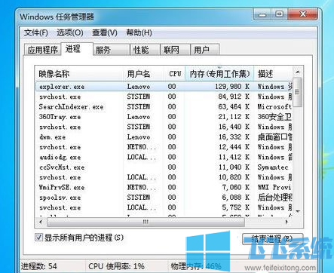Open the 选项(O) menu
This screenshot has width=334, height=273.
click(70, 32)
